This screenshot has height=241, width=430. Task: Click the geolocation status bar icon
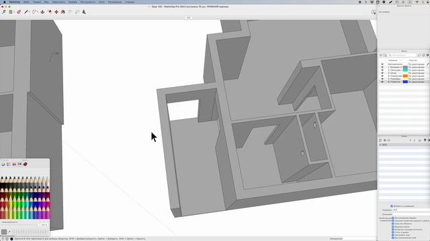[3, 239]
